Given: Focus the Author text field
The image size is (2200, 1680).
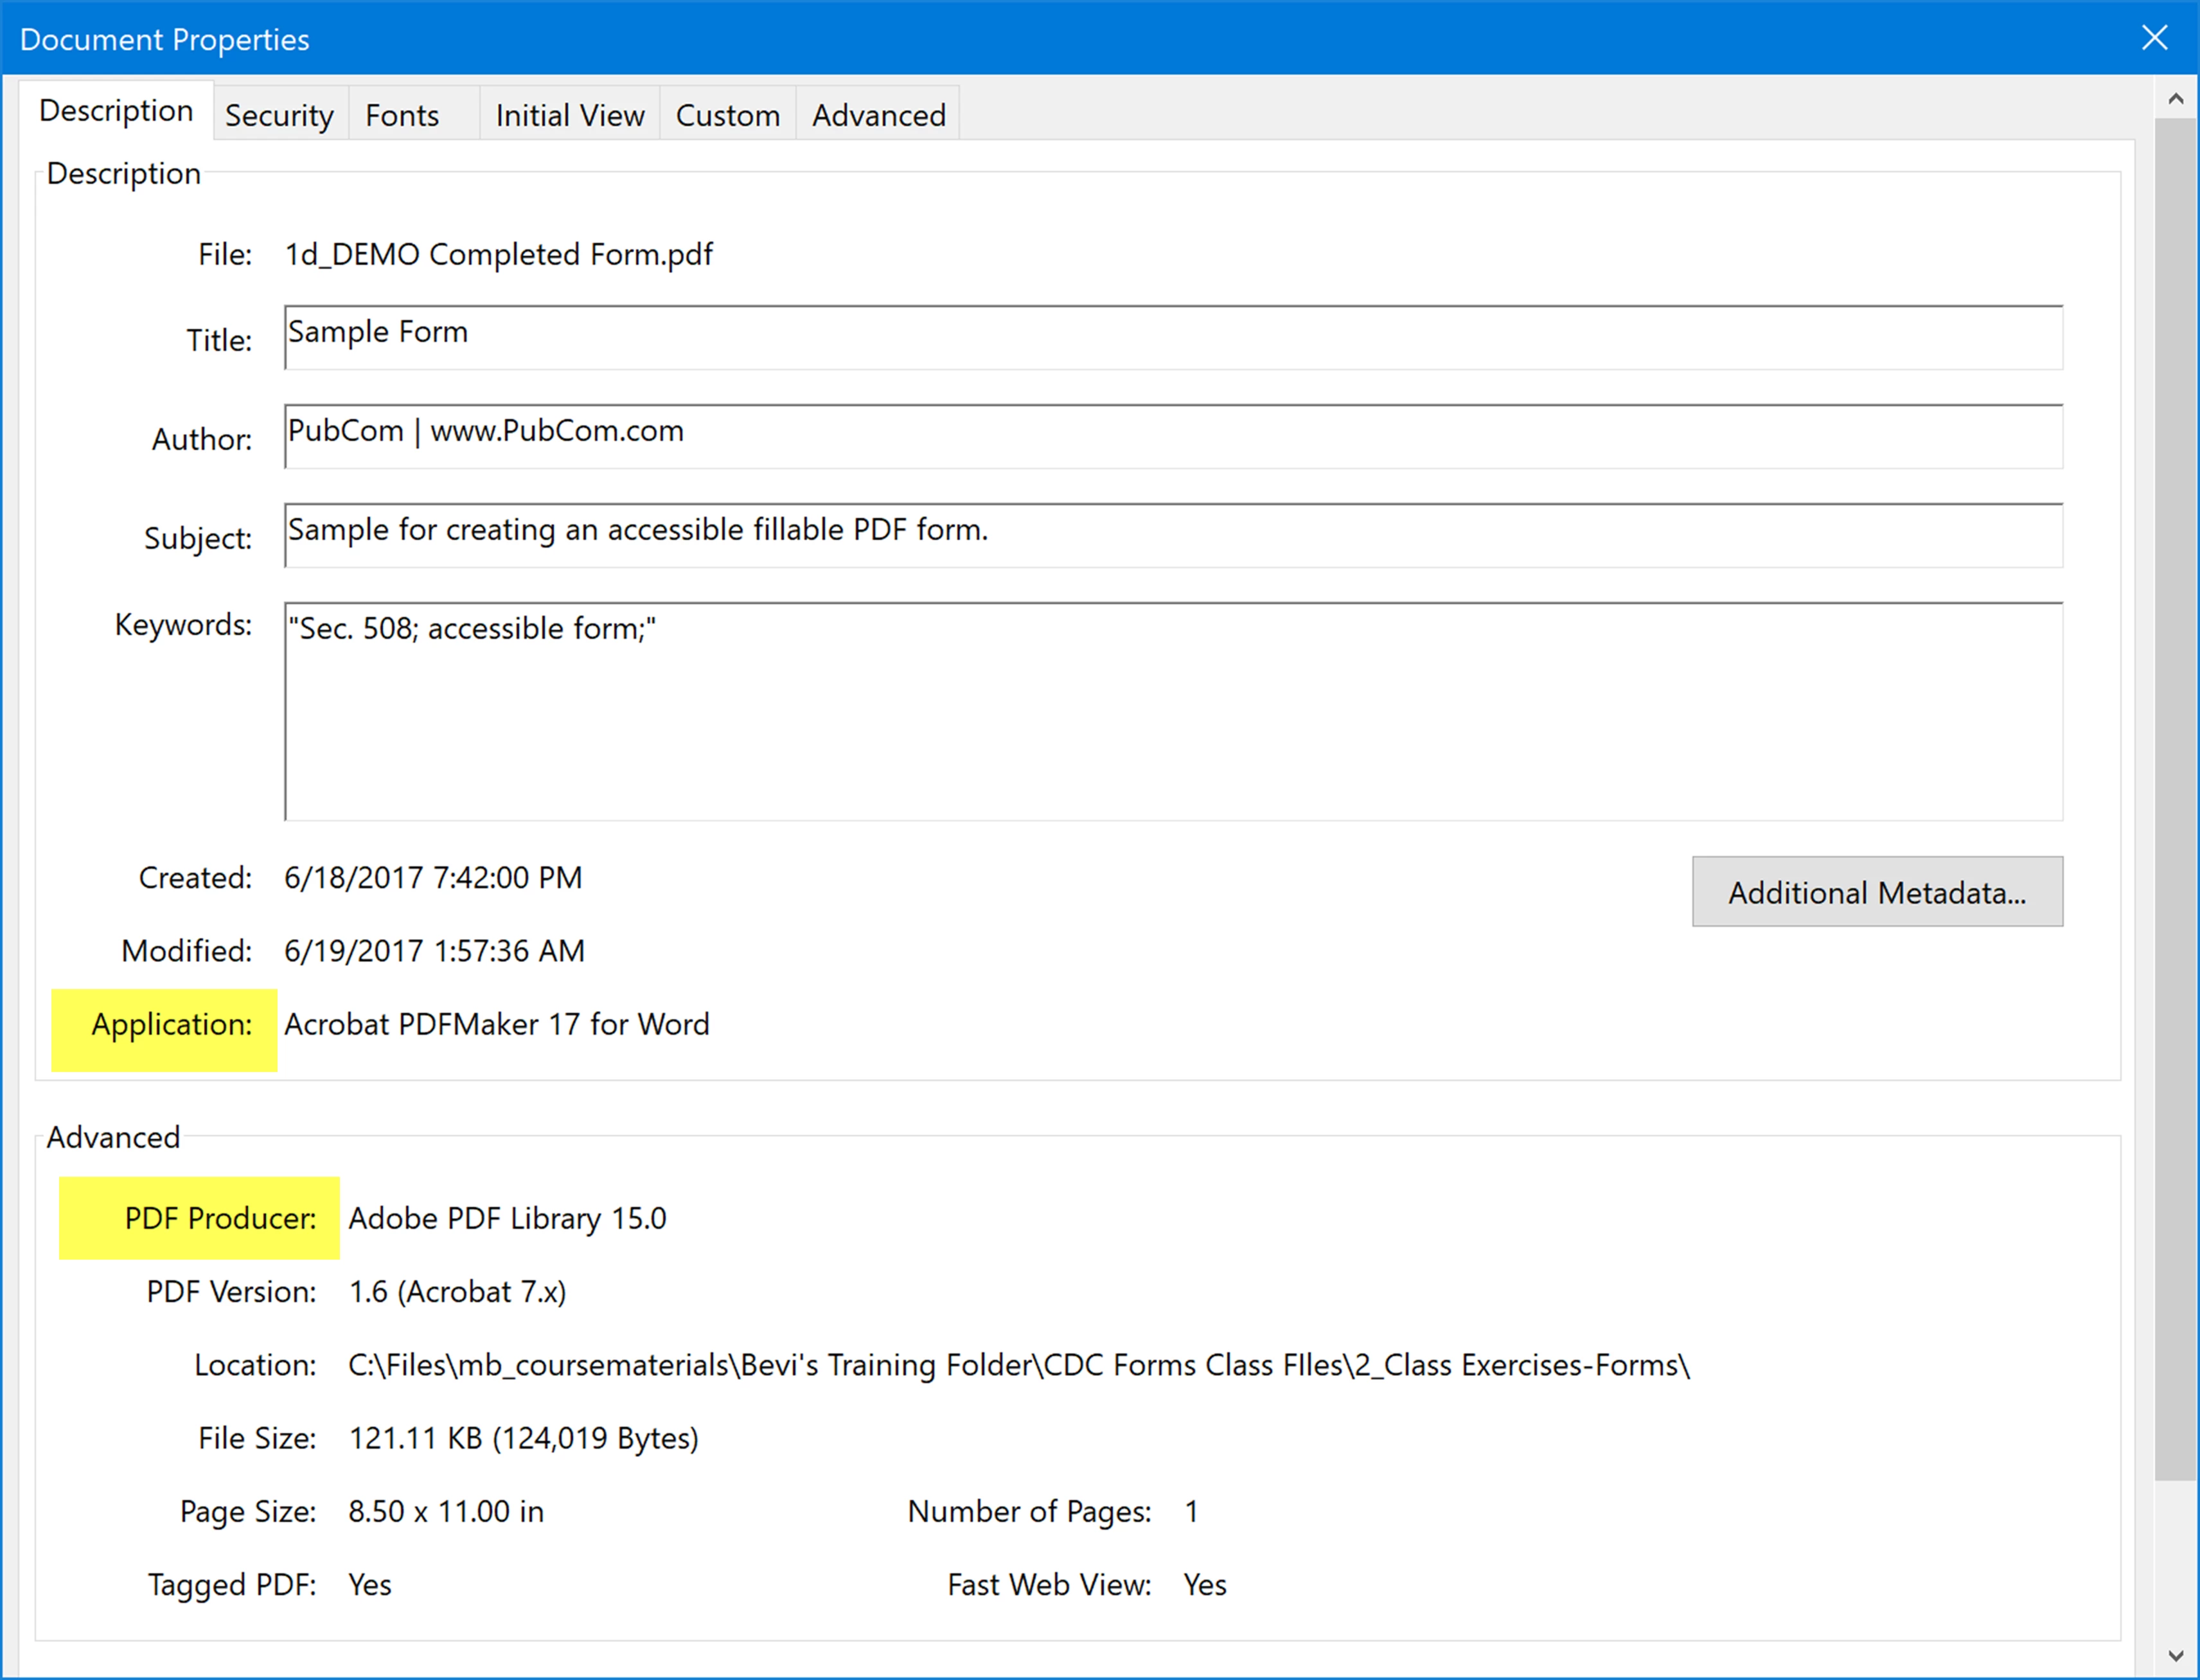Looking at the screenshot, I should click(x=1173, y=436).
